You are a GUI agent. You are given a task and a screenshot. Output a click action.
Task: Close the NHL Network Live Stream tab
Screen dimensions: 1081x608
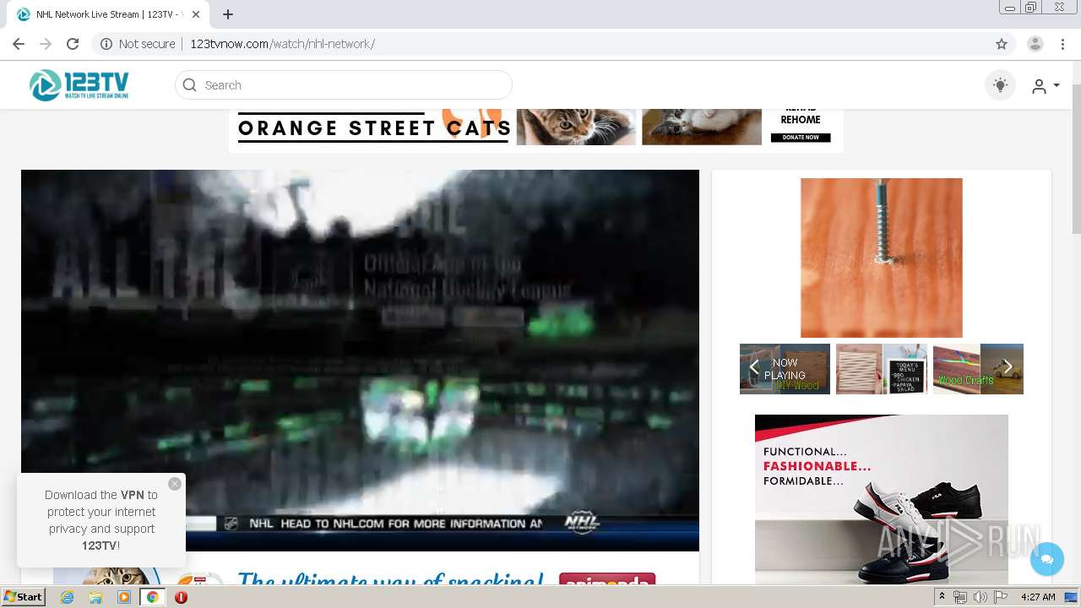(196, 14)
